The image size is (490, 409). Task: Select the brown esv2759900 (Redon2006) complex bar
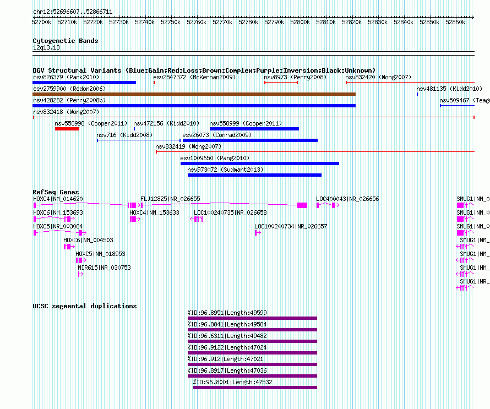click(194, 94)
